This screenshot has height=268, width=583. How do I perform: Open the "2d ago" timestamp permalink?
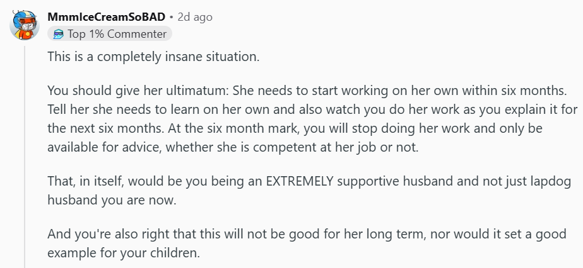pos(194,17)
